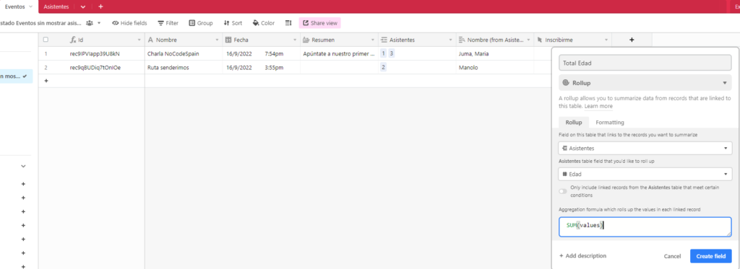The image size is (740, 269).
Task: Add new record row plus
Action: (46, 81)
